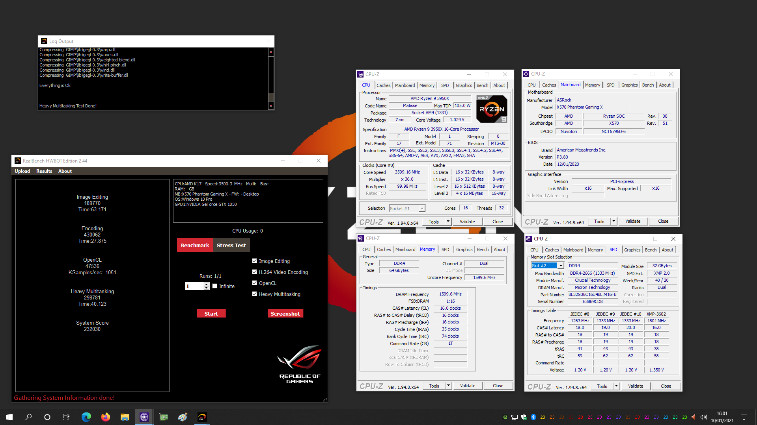
Task: Open the Windows Start menu
Action: tap(9, 417)
